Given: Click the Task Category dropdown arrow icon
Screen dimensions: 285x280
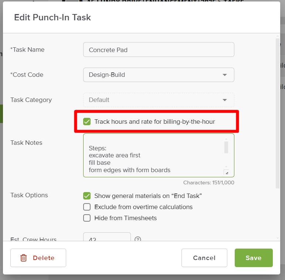Looking at the screenshot, I should pyautogui.click(x=225, y=100).
